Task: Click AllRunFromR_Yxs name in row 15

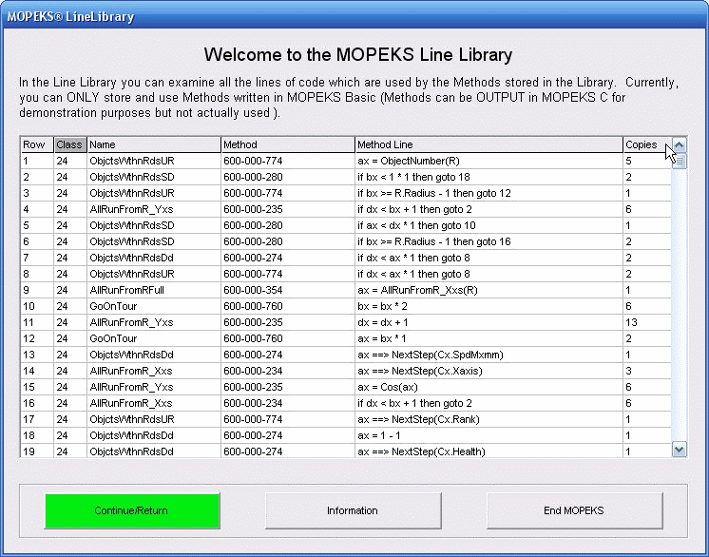Action: tap(154, 388)
